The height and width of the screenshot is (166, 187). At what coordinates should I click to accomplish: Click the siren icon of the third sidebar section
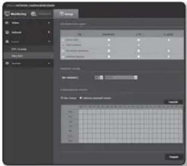(7, 41)
